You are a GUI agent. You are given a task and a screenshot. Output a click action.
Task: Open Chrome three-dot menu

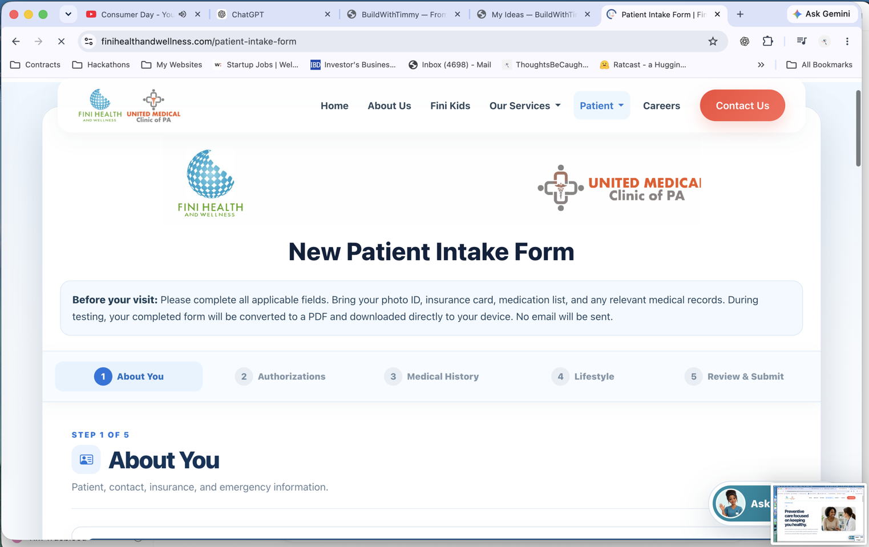[847, 41]
